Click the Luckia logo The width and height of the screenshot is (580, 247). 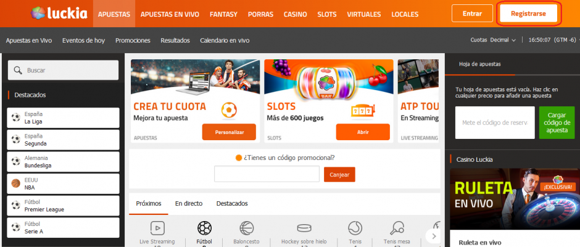coord(59,13)
